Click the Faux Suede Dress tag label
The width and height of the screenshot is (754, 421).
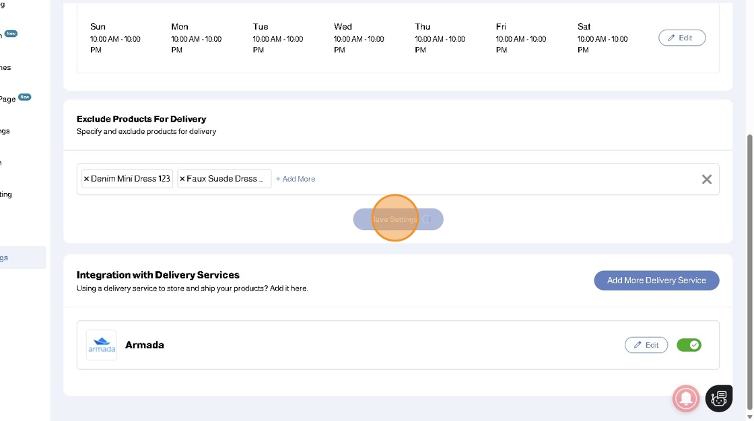[x=226, y=179]
